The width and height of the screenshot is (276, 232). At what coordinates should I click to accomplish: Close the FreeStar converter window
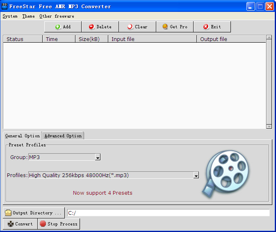point(269,7)
